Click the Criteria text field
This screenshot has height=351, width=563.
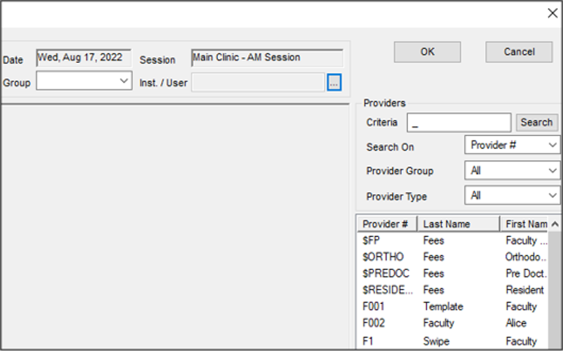coord(458,123)
